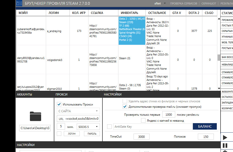Image resolution: width=233 pixels, height=152 pixels.
Task: Click the profile link ending 41761
Action: [103, 31]
